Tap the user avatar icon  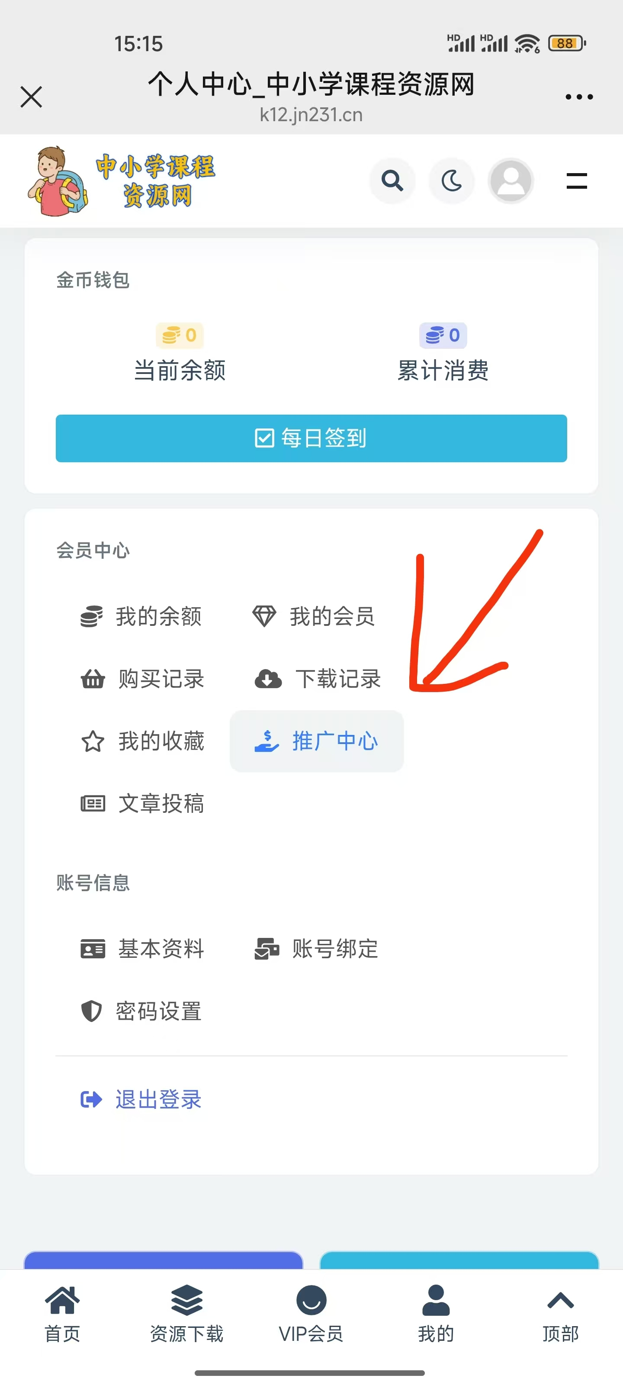pos(511,180)
